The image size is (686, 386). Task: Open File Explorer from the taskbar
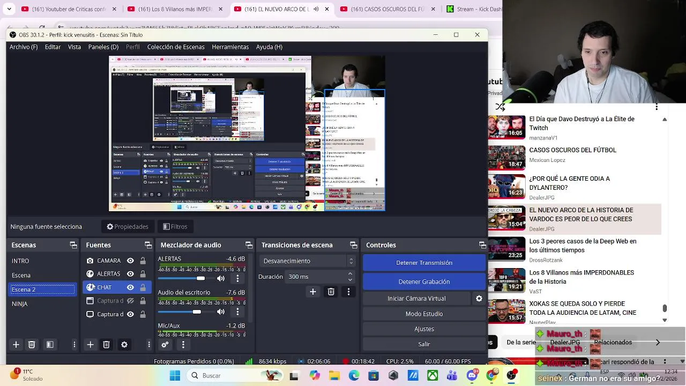click(x=334, y=376)
